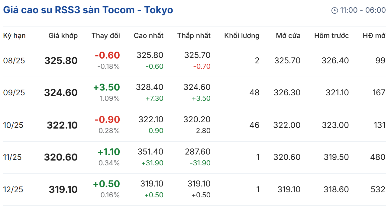Screen dimensions: 391x207
Task: Select the Giá khớp column header
Action: 63,36
